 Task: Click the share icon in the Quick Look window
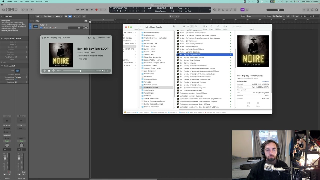[x=94, y=38]
